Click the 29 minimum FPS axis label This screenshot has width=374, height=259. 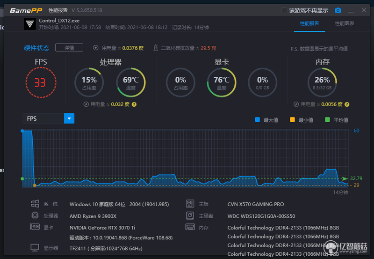click(356, 185)
